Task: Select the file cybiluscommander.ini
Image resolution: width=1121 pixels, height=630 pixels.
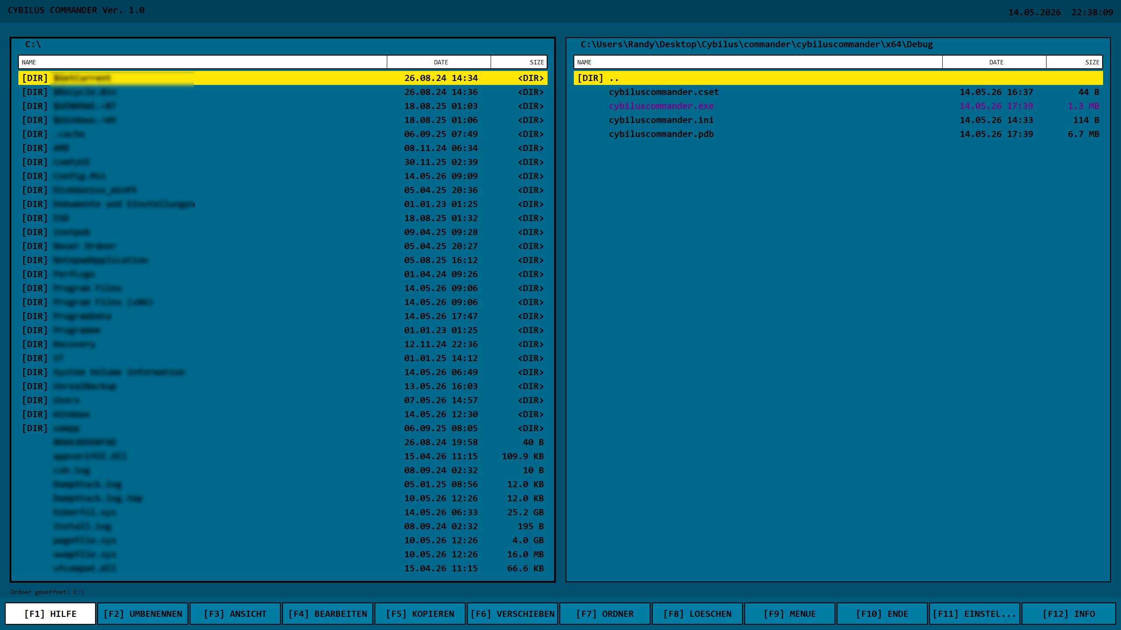Action: 838,120
